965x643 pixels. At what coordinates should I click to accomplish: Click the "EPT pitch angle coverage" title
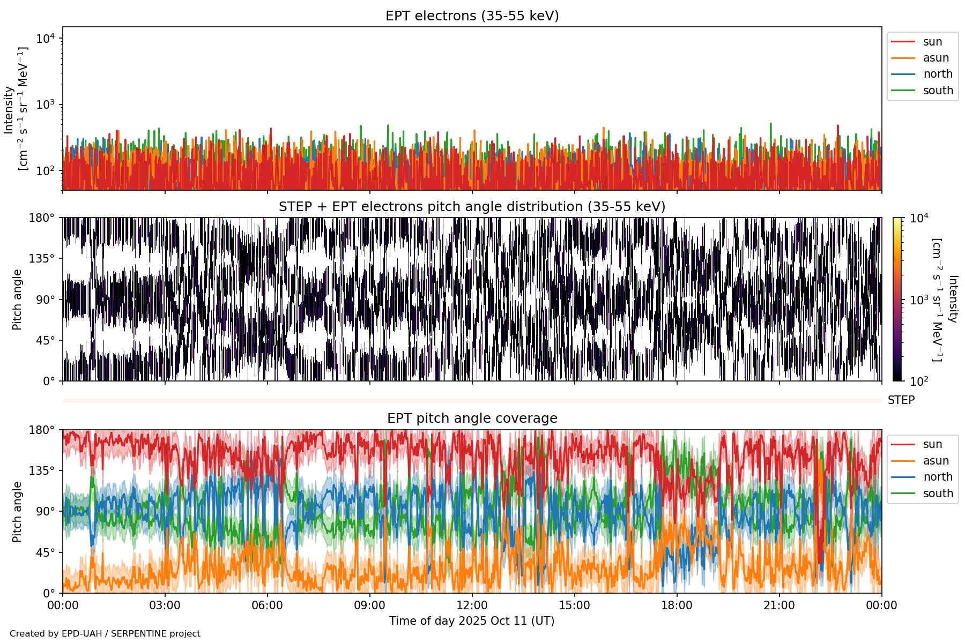coord(472,418)
